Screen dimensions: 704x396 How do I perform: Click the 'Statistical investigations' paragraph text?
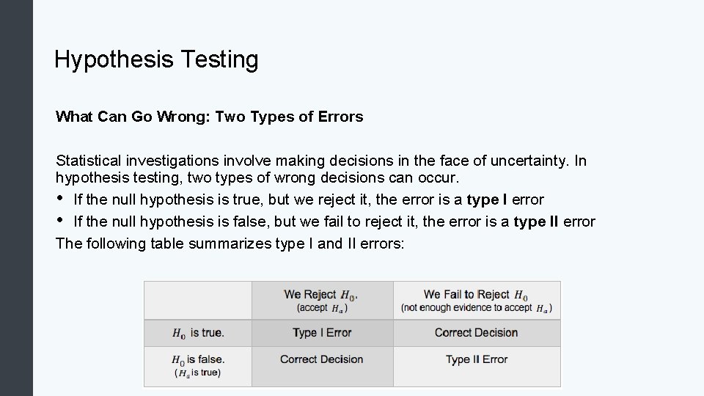[x=320, y=169]
